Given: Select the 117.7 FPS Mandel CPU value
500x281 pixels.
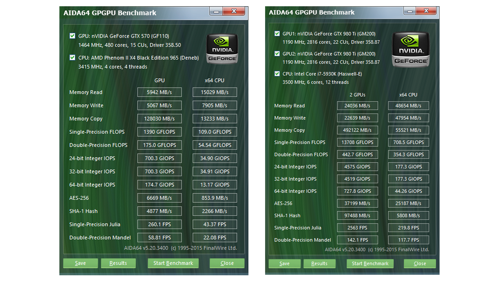Looking at the screenshot, I should tap(408, 240).
